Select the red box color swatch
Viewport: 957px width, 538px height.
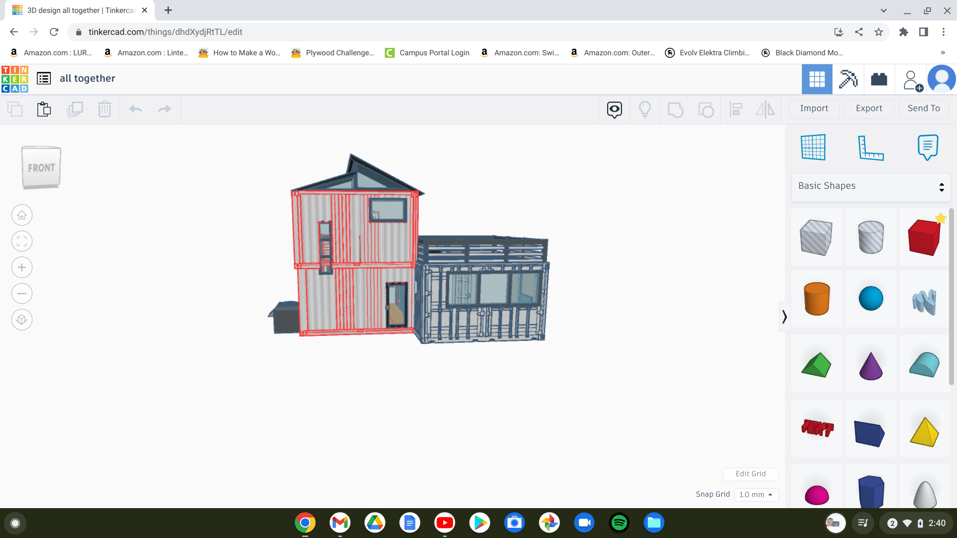pos(924,237)
